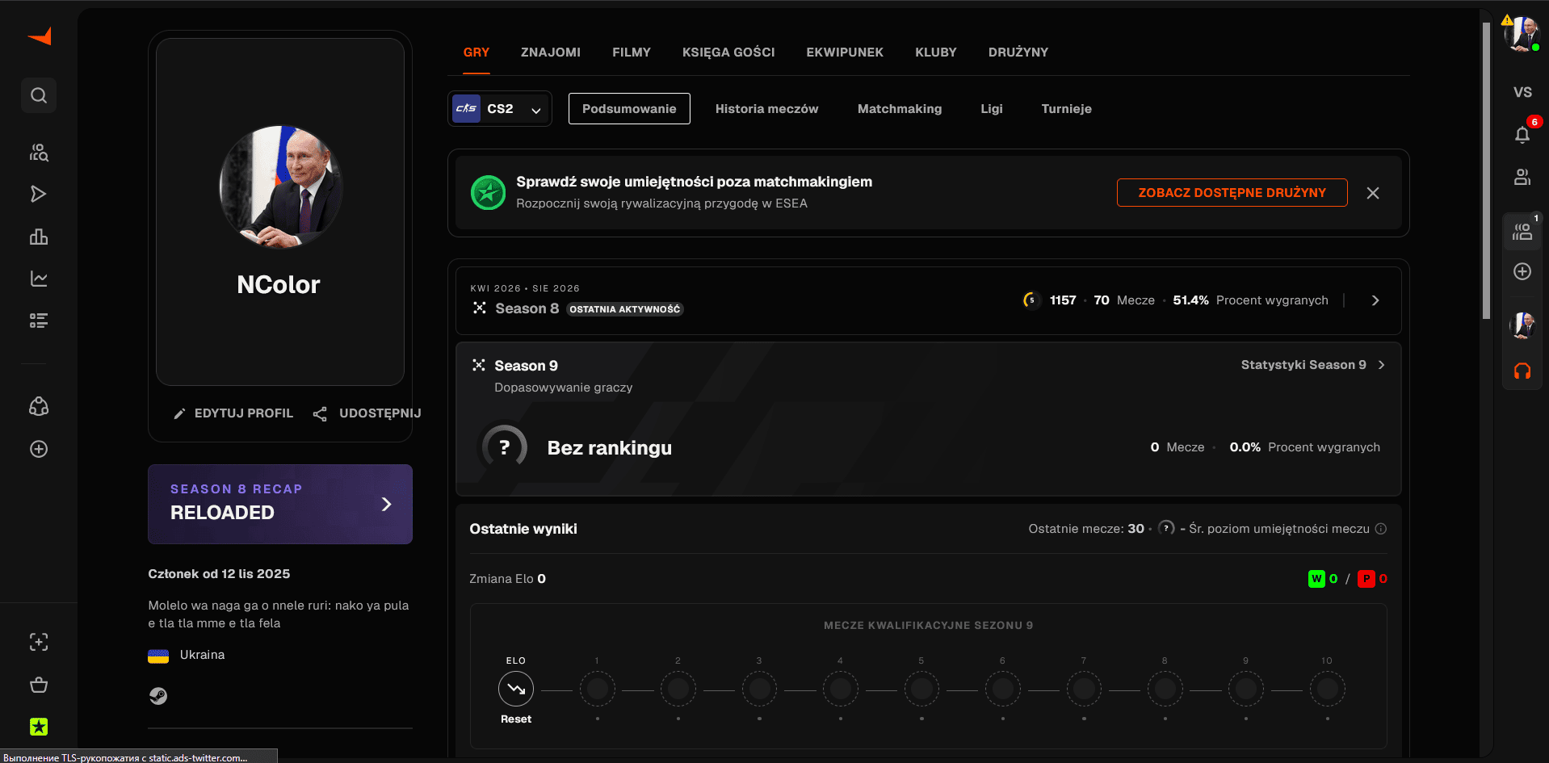Open the stats line-chart sidebar icon
Viewport: 1549px width, 763px height.
pos(39,279)
